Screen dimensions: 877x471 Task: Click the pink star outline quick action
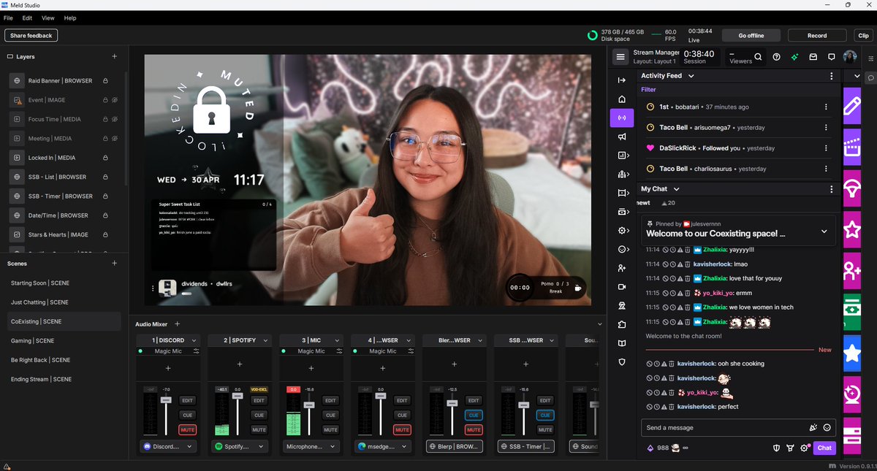tap(852, 229)
